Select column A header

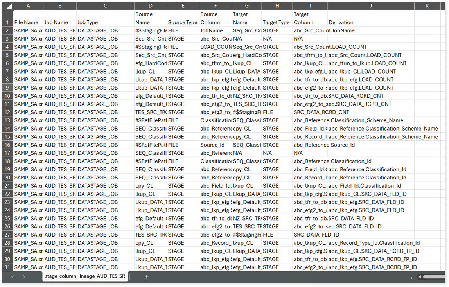tap(28, 6)
